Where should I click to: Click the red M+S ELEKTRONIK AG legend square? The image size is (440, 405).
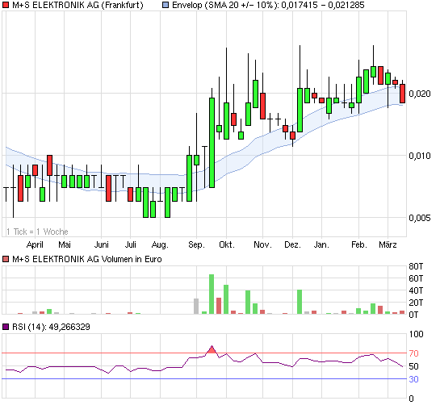(x=6, y=5)
